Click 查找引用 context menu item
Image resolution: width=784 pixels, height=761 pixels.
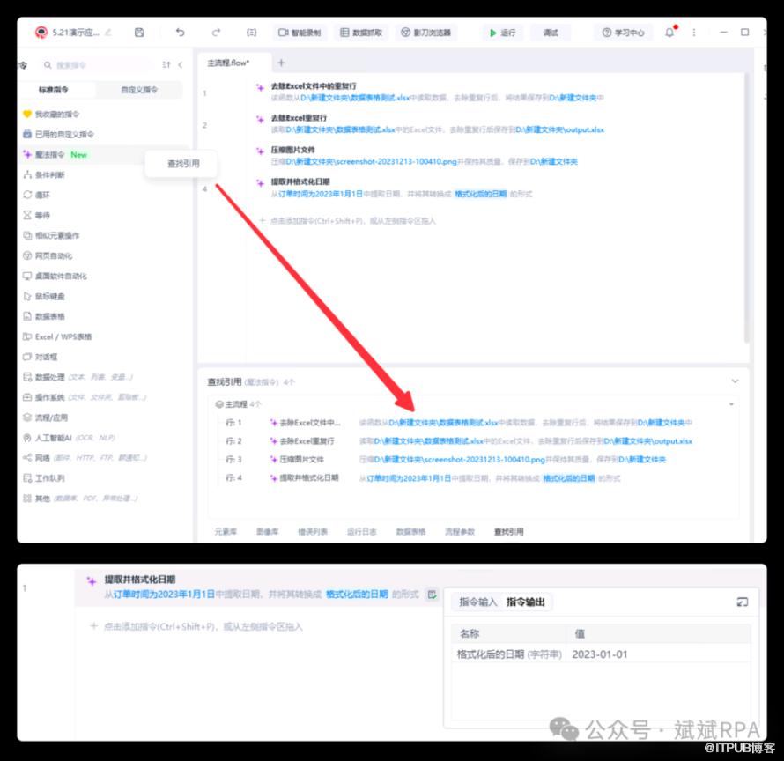(183, 164)
